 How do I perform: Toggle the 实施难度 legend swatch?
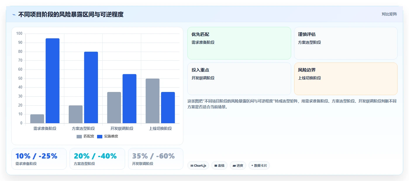click(x=100, y=137)
